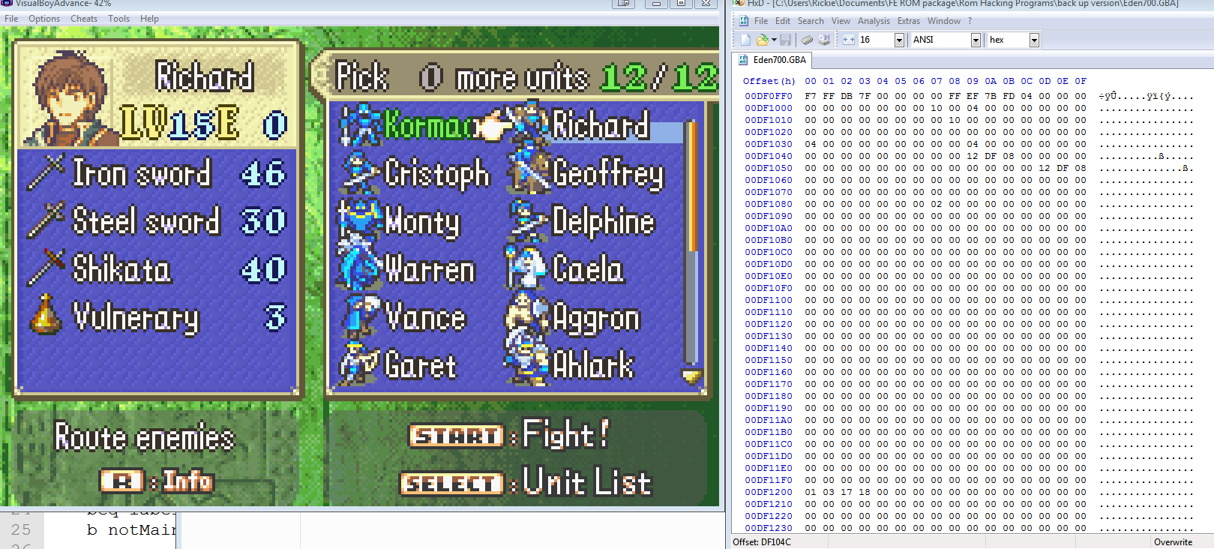Click the HxD open file folder icon

tap(762, 40)
